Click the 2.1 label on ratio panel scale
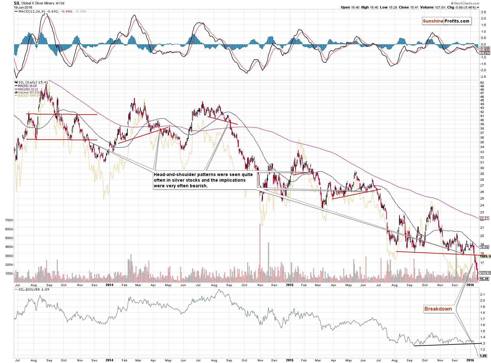491x363 pixels. tap(482, 294)
